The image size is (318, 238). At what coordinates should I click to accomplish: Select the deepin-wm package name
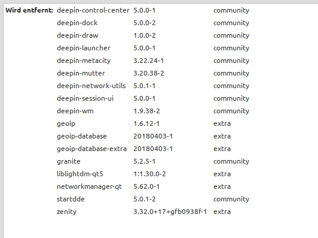(x=75, y=111)
